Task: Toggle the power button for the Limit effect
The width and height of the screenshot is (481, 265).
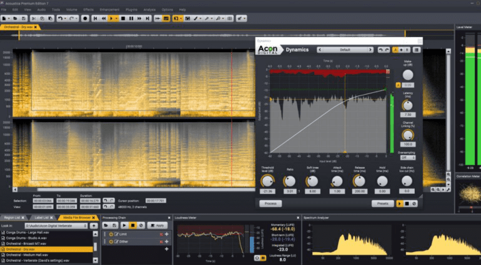Action: point(111,233)
